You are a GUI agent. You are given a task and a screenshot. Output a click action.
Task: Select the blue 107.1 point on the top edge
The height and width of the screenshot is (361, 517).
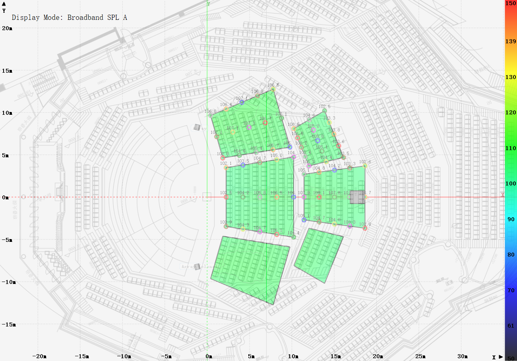[x=242, y=102]
